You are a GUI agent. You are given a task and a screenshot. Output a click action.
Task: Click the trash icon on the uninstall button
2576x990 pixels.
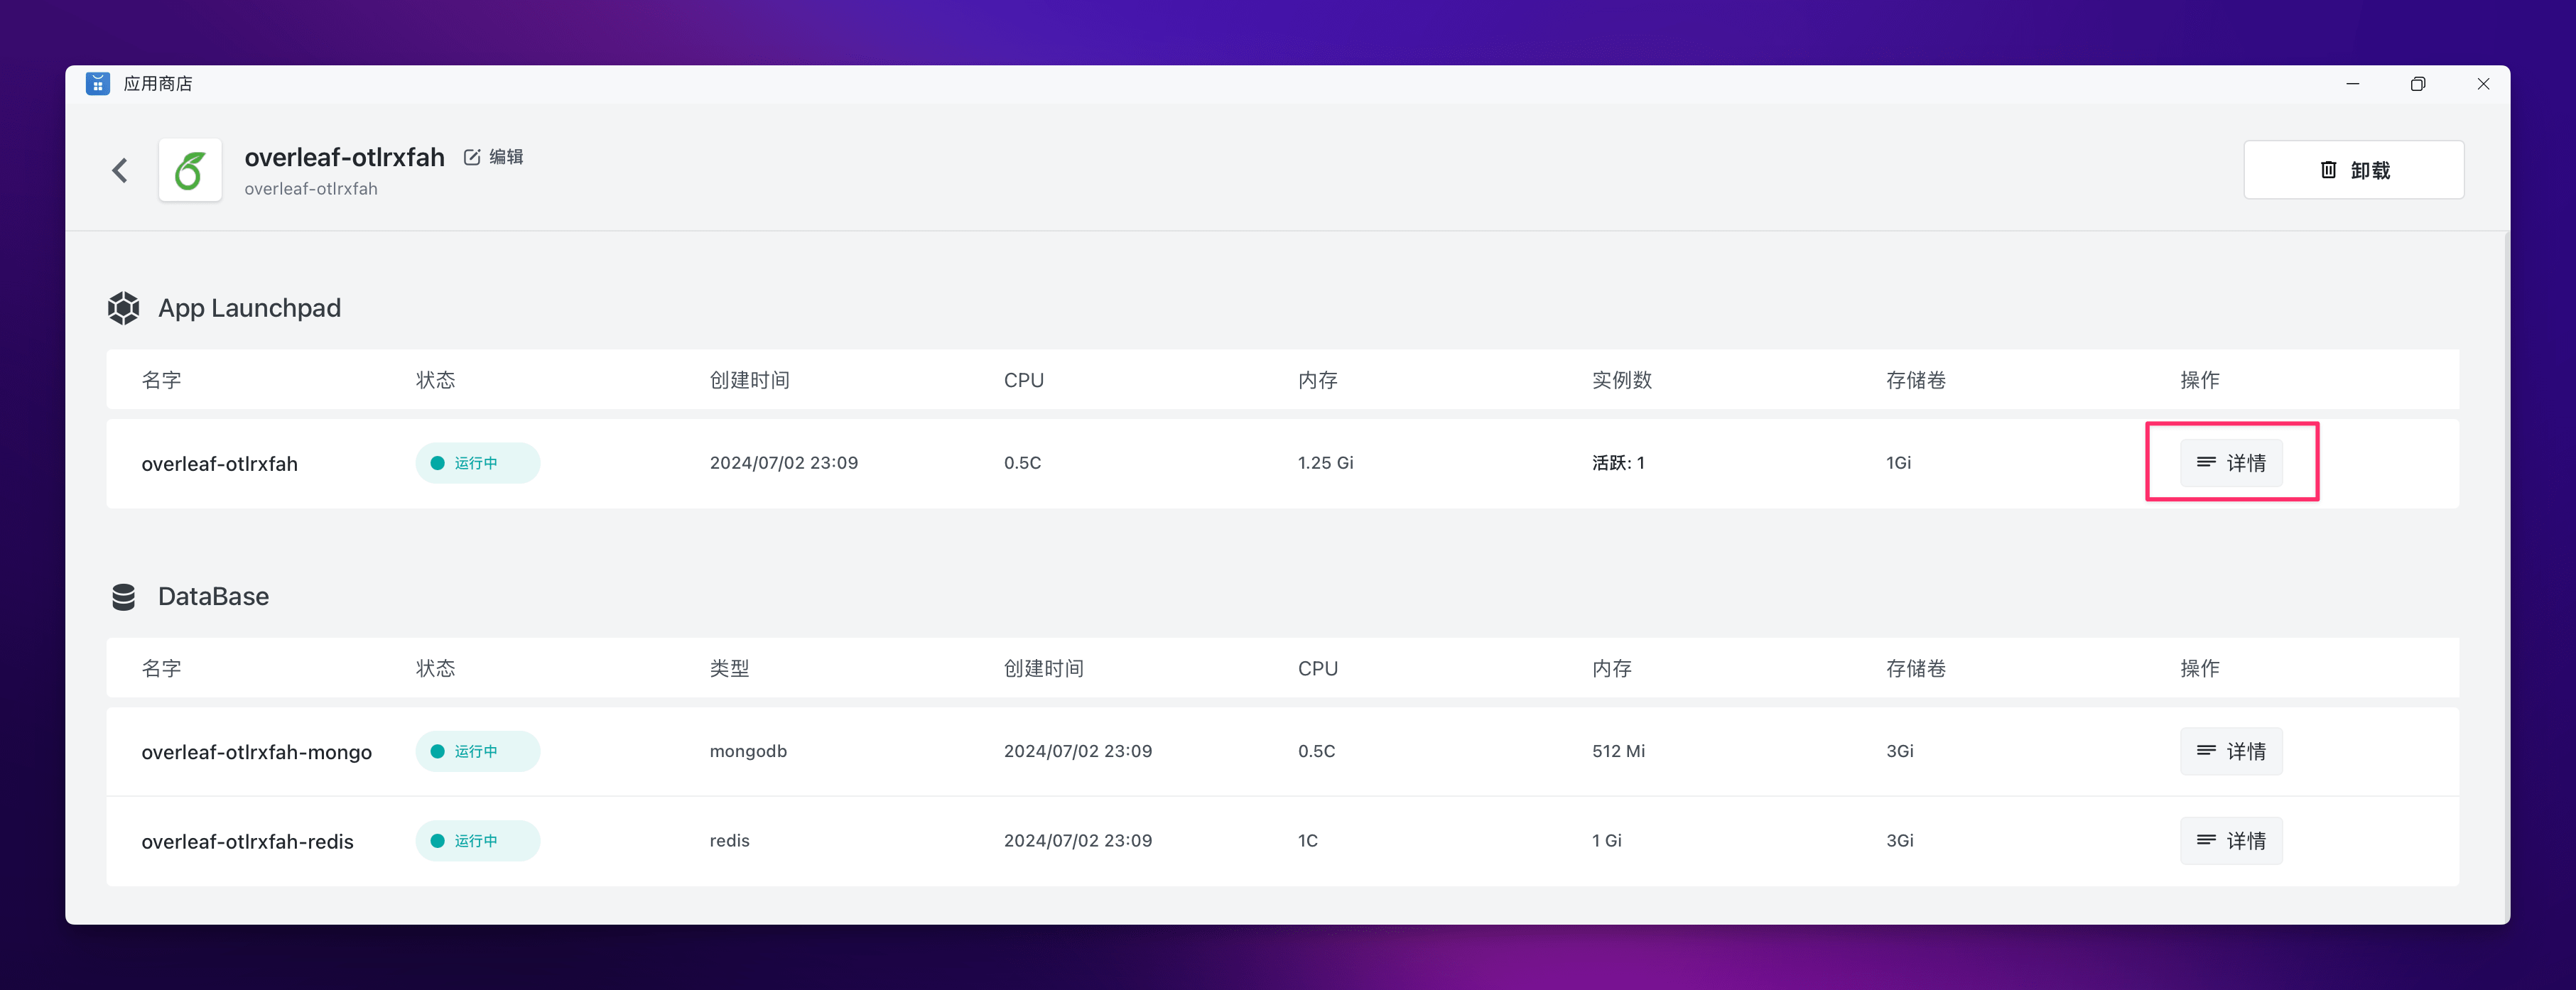coord(2328,170)
